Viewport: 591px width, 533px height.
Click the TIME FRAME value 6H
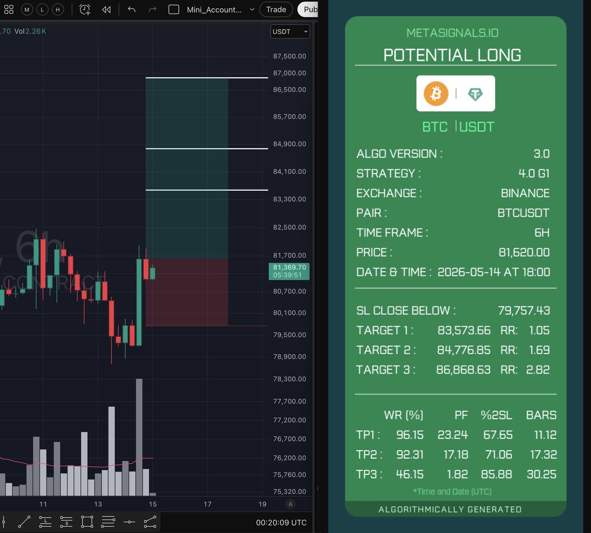tap(542, 233)
